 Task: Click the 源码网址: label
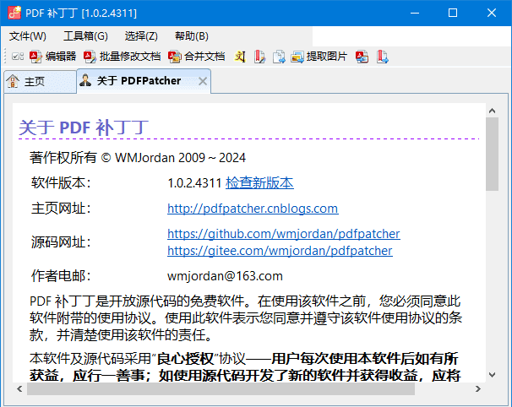61,242
